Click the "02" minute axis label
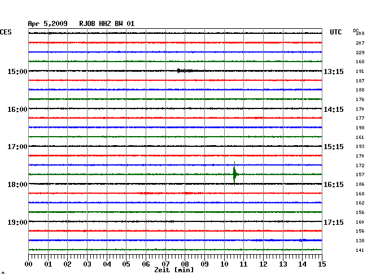Viewport: 367px width, 279px height. pos(67,264)
